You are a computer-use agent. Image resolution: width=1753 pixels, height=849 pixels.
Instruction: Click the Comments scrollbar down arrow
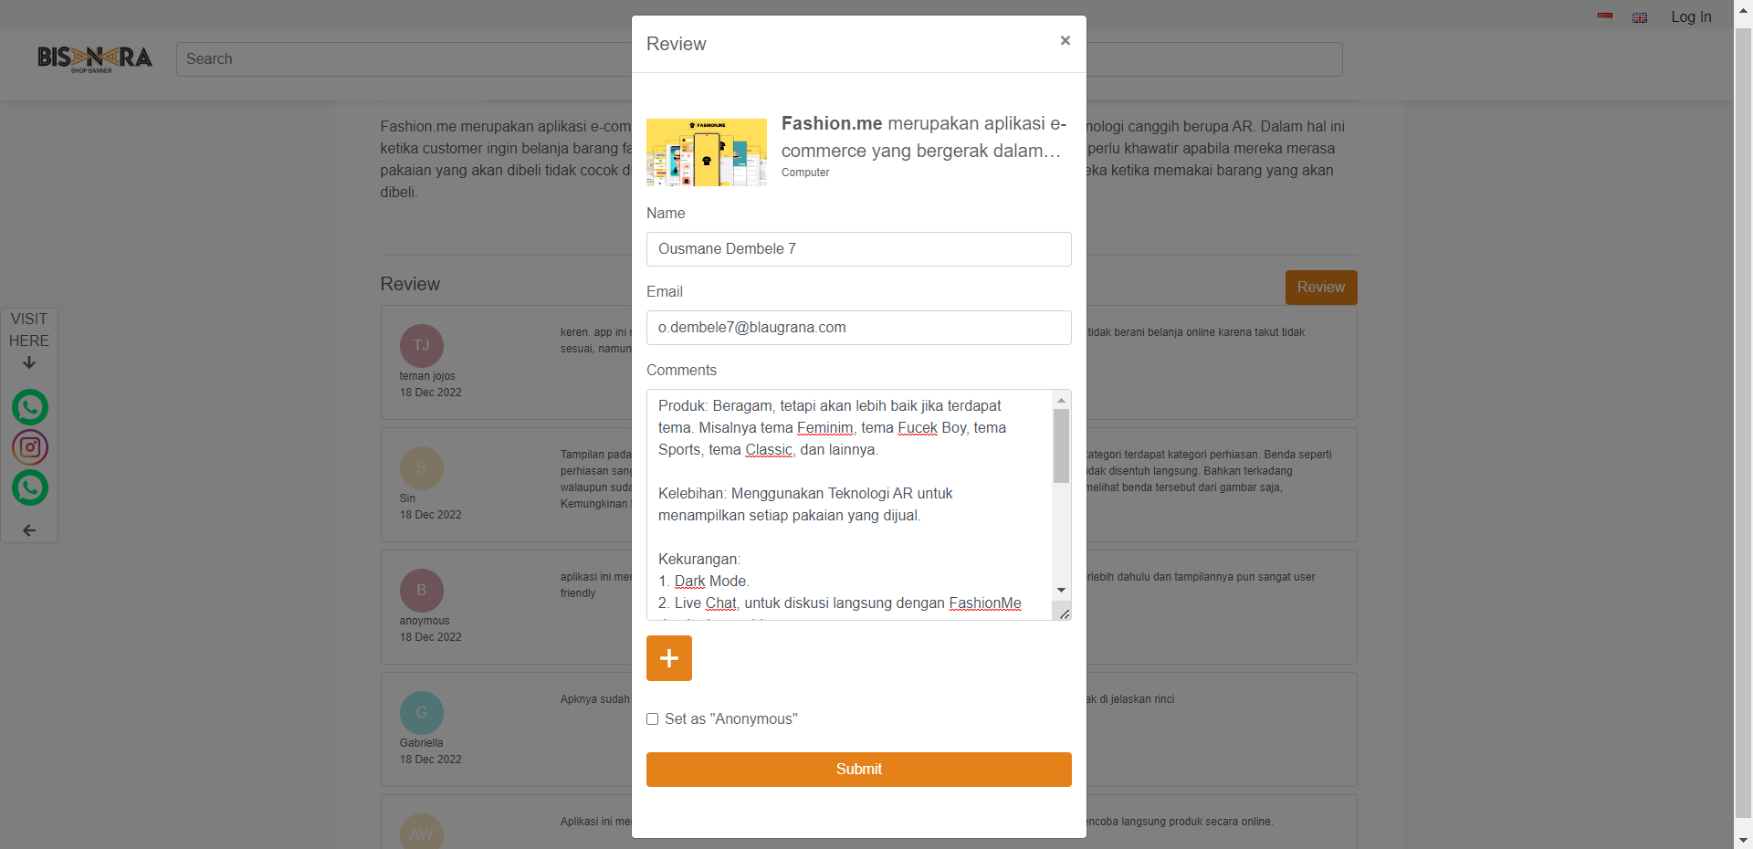click(x=1061, y=591)
